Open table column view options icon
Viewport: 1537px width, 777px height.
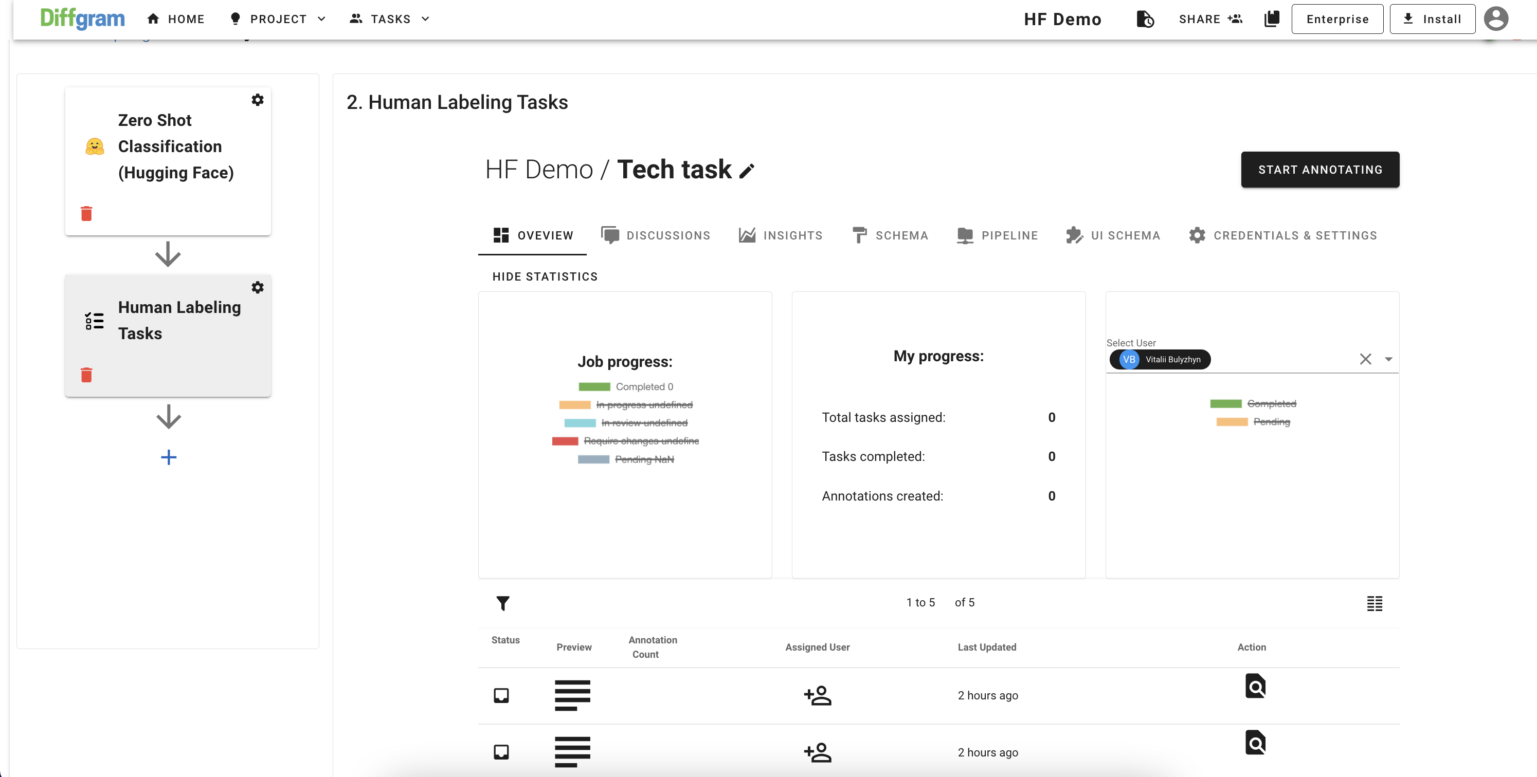[1374, 603]
